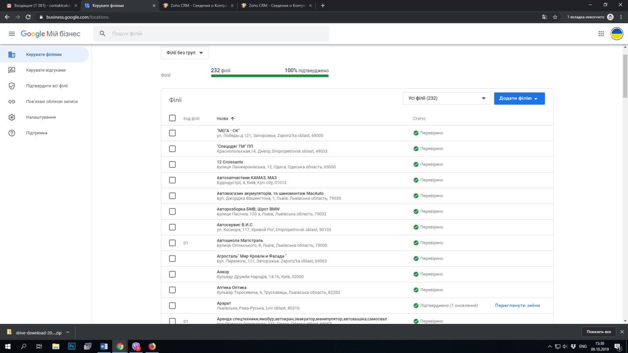Click the "232 філії" count text
The width and height of the screenshot is (628, 353).
coord(221,71)
